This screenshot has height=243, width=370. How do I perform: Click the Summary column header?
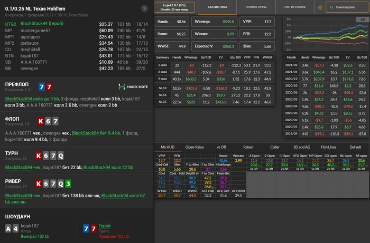pos(163,57)
